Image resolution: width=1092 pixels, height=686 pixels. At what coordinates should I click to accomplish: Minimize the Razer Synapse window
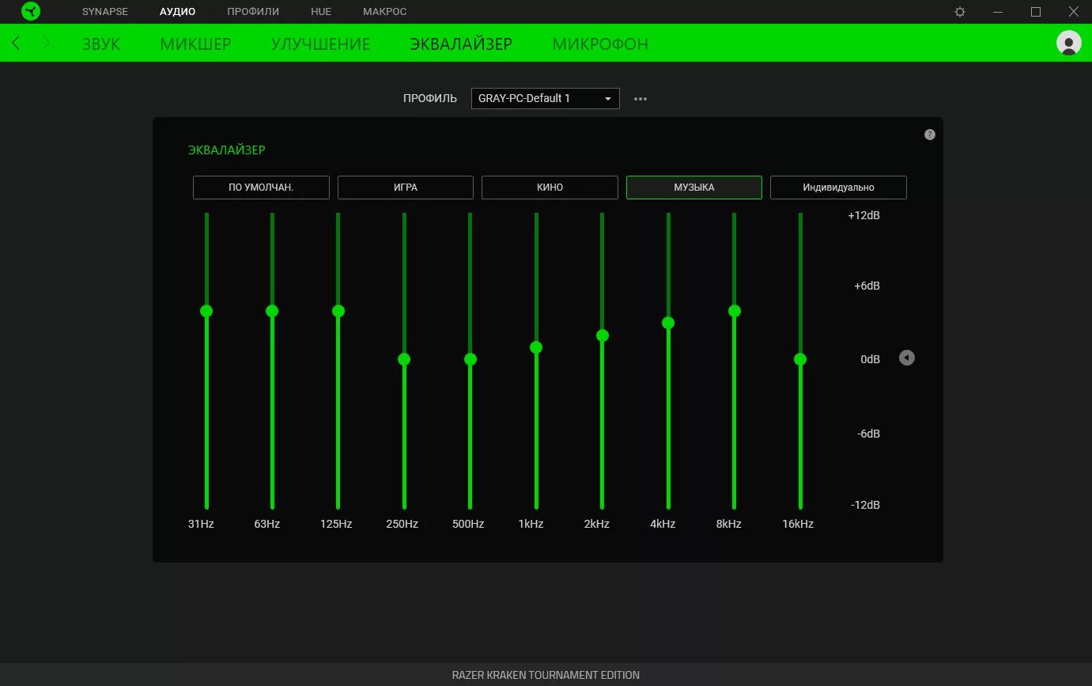(x=999, y=12)
